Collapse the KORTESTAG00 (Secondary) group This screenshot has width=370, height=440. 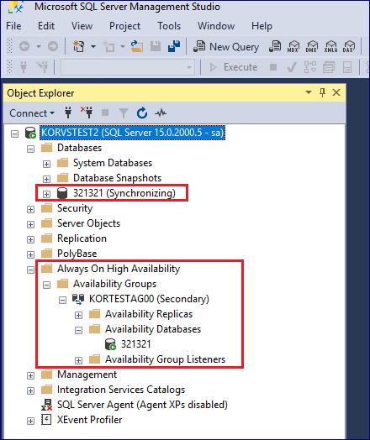coord(63,301)
